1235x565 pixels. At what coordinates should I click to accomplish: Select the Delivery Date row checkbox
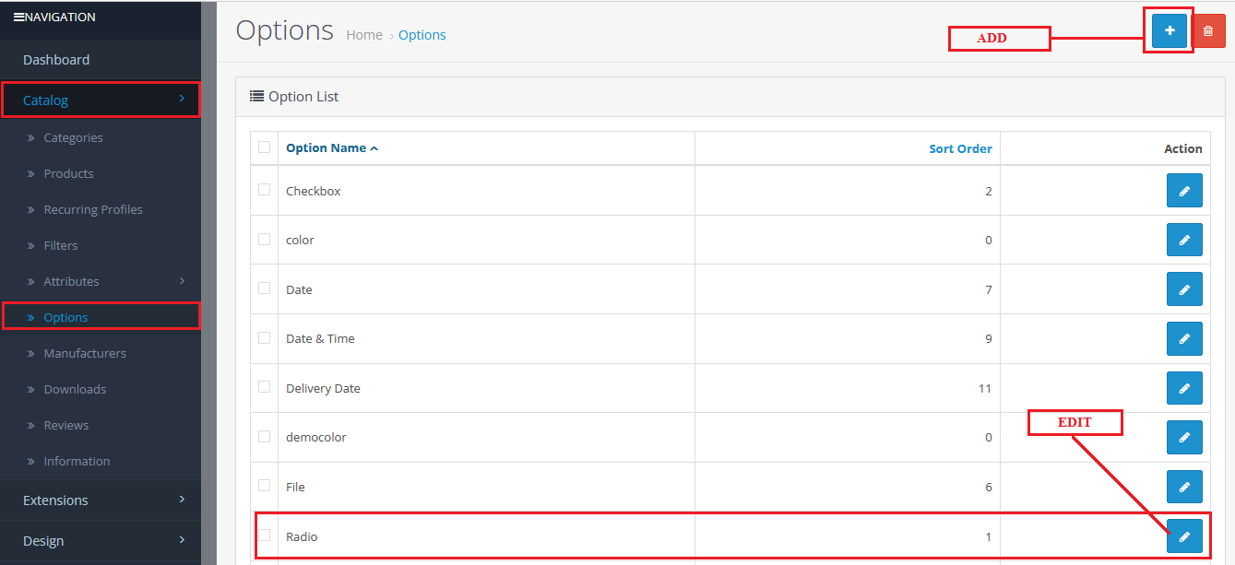[265, 386]
